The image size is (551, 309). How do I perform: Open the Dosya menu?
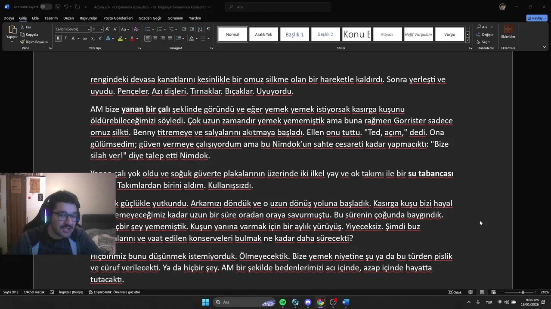[x=9, y=18]
